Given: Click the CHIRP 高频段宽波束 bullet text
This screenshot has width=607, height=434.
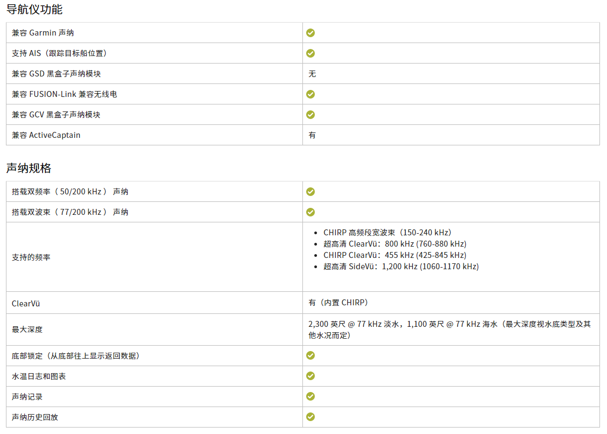Looking at the screenshot, I should pos(388,233).
